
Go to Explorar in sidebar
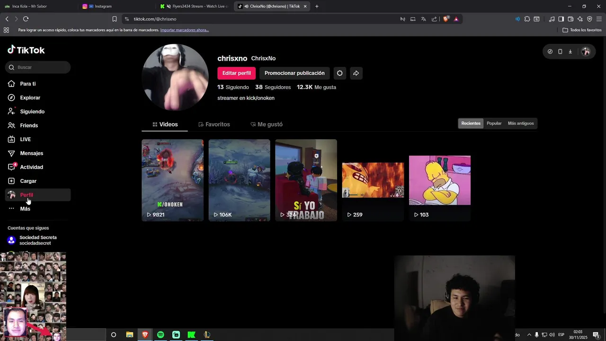(x=30, y=98)
